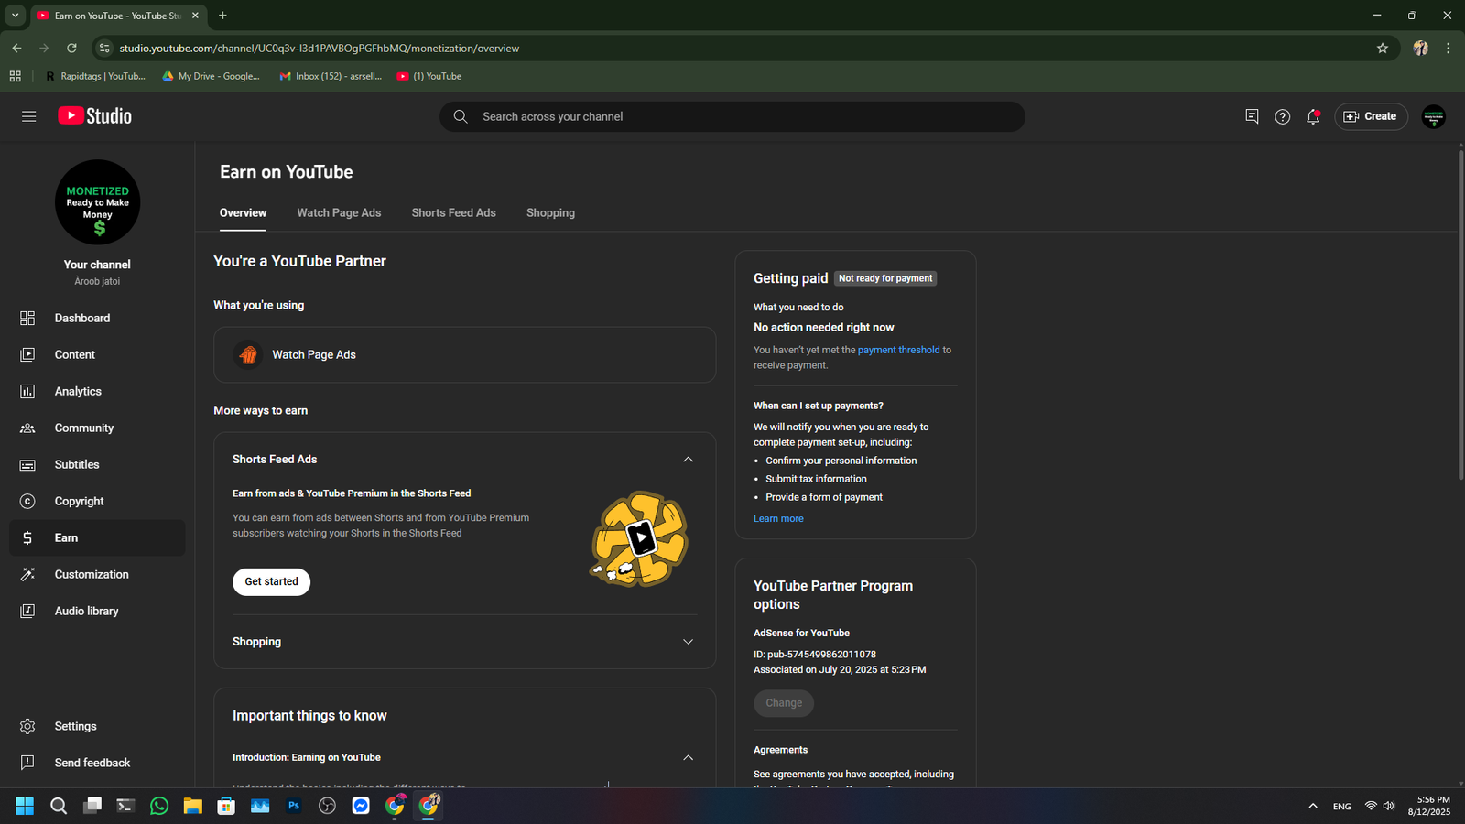Viewport: 1465px width, 824px height.
Task: Click the disabled Change AdSense button
Action: click(x=784, y=703)
